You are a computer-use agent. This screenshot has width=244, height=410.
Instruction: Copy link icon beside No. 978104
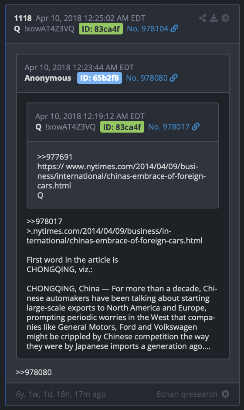tap(174, 28)
